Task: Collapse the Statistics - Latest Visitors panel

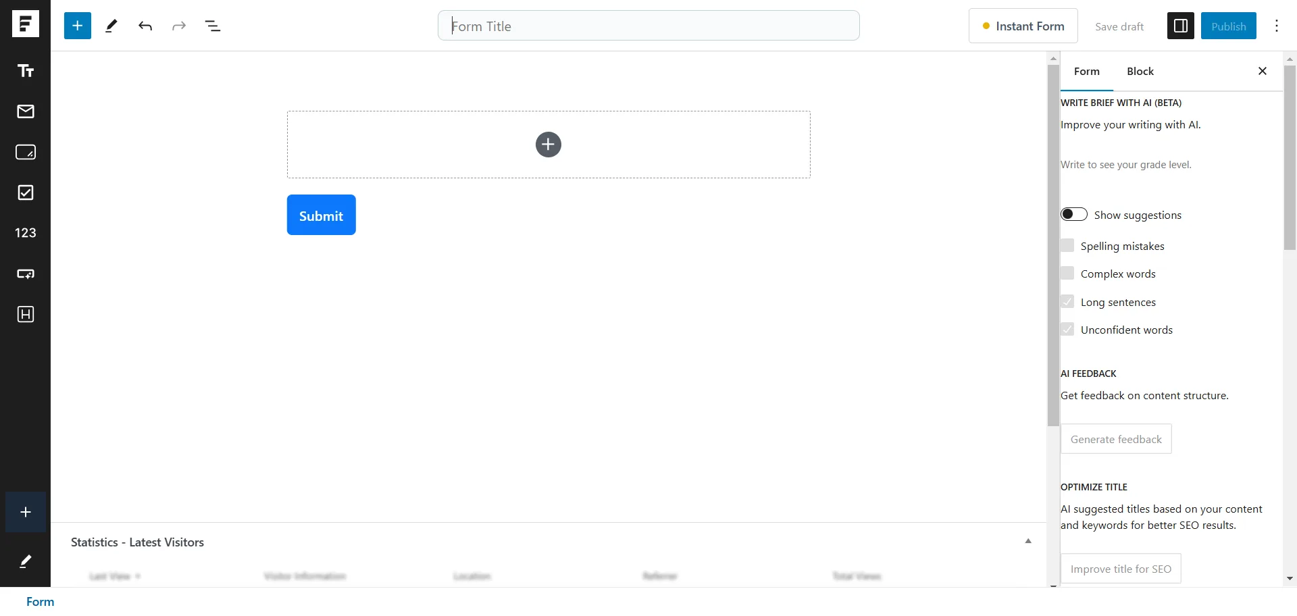Action: click(1027, 541)
